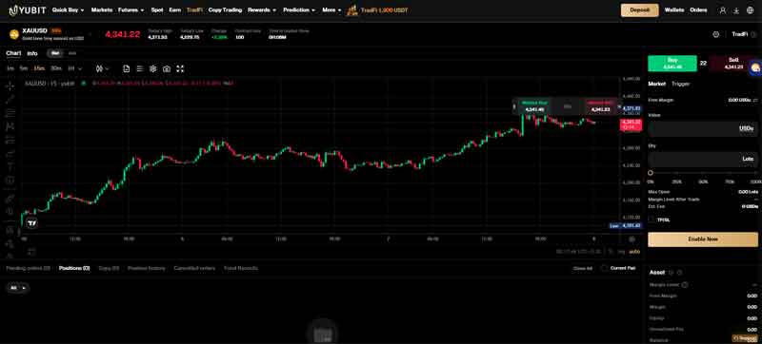The image size is (762, 344).
Task: Switch to the second chart mode pill
Action: point(72,53)
